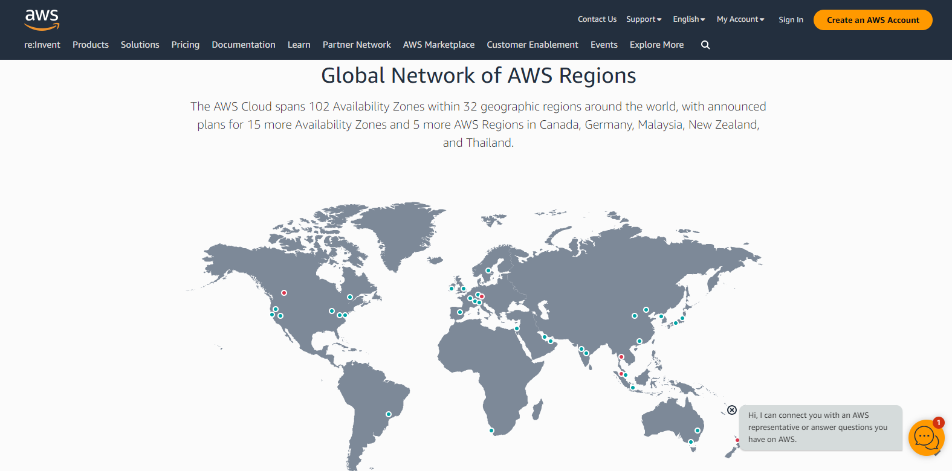Screen dimensions: 952x471
Task: Click the Global Network of AWS Regions heading
Action: pos(478,75)
